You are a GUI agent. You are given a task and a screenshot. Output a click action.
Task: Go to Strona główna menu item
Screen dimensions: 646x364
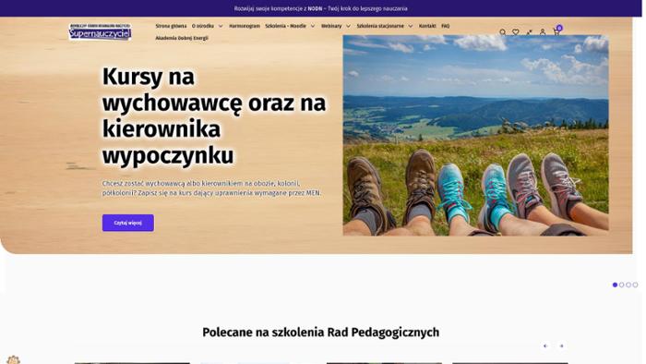click(x=171, y=26)
